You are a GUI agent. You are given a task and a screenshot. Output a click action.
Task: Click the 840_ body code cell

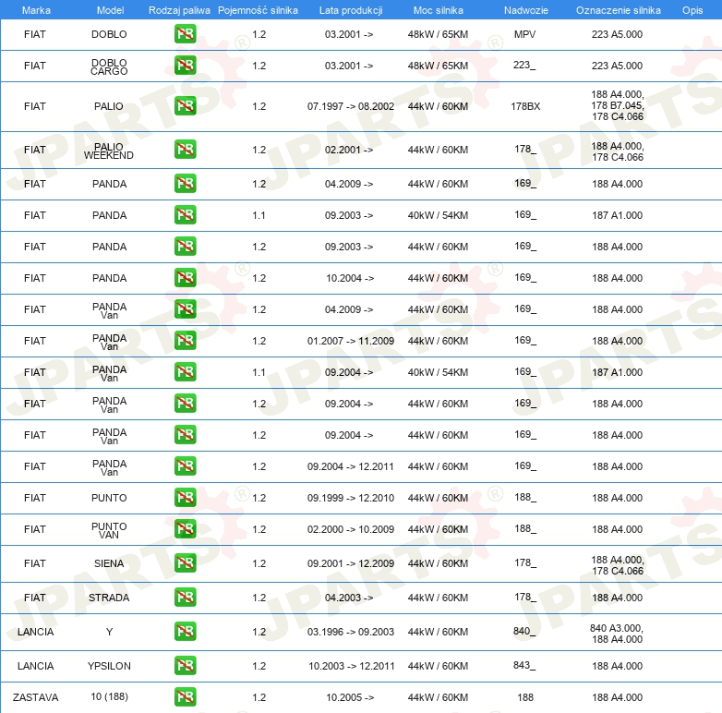coord(525,631)
